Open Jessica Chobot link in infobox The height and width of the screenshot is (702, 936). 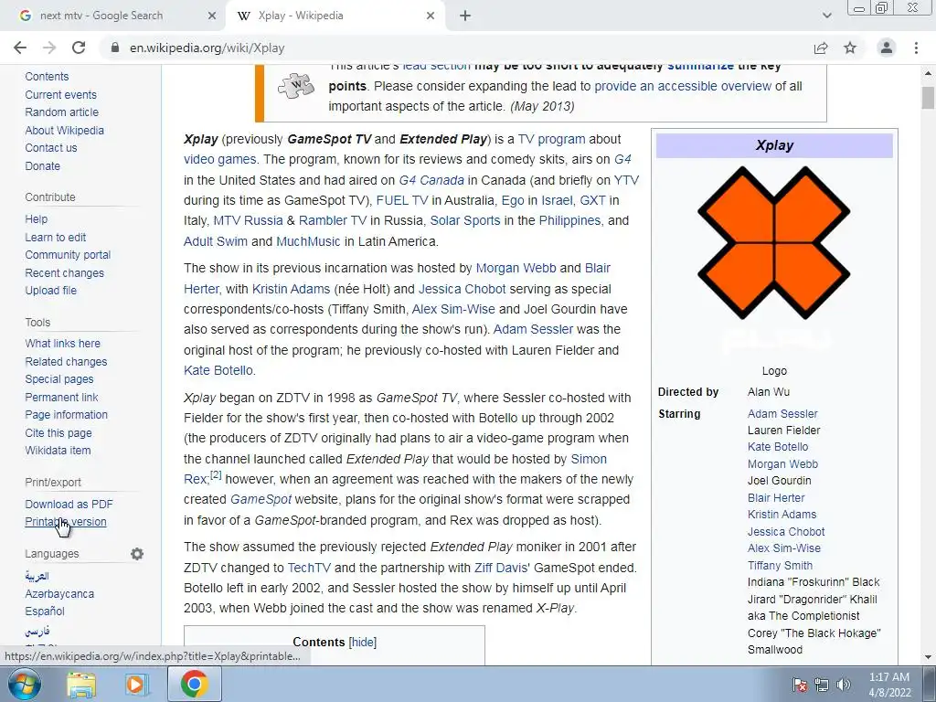(786, 531)
